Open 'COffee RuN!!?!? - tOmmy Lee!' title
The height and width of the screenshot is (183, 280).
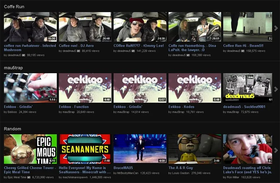pos(139,46)
